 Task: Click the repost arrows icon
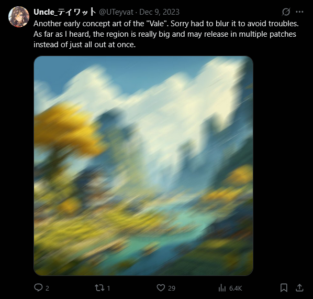99,288
